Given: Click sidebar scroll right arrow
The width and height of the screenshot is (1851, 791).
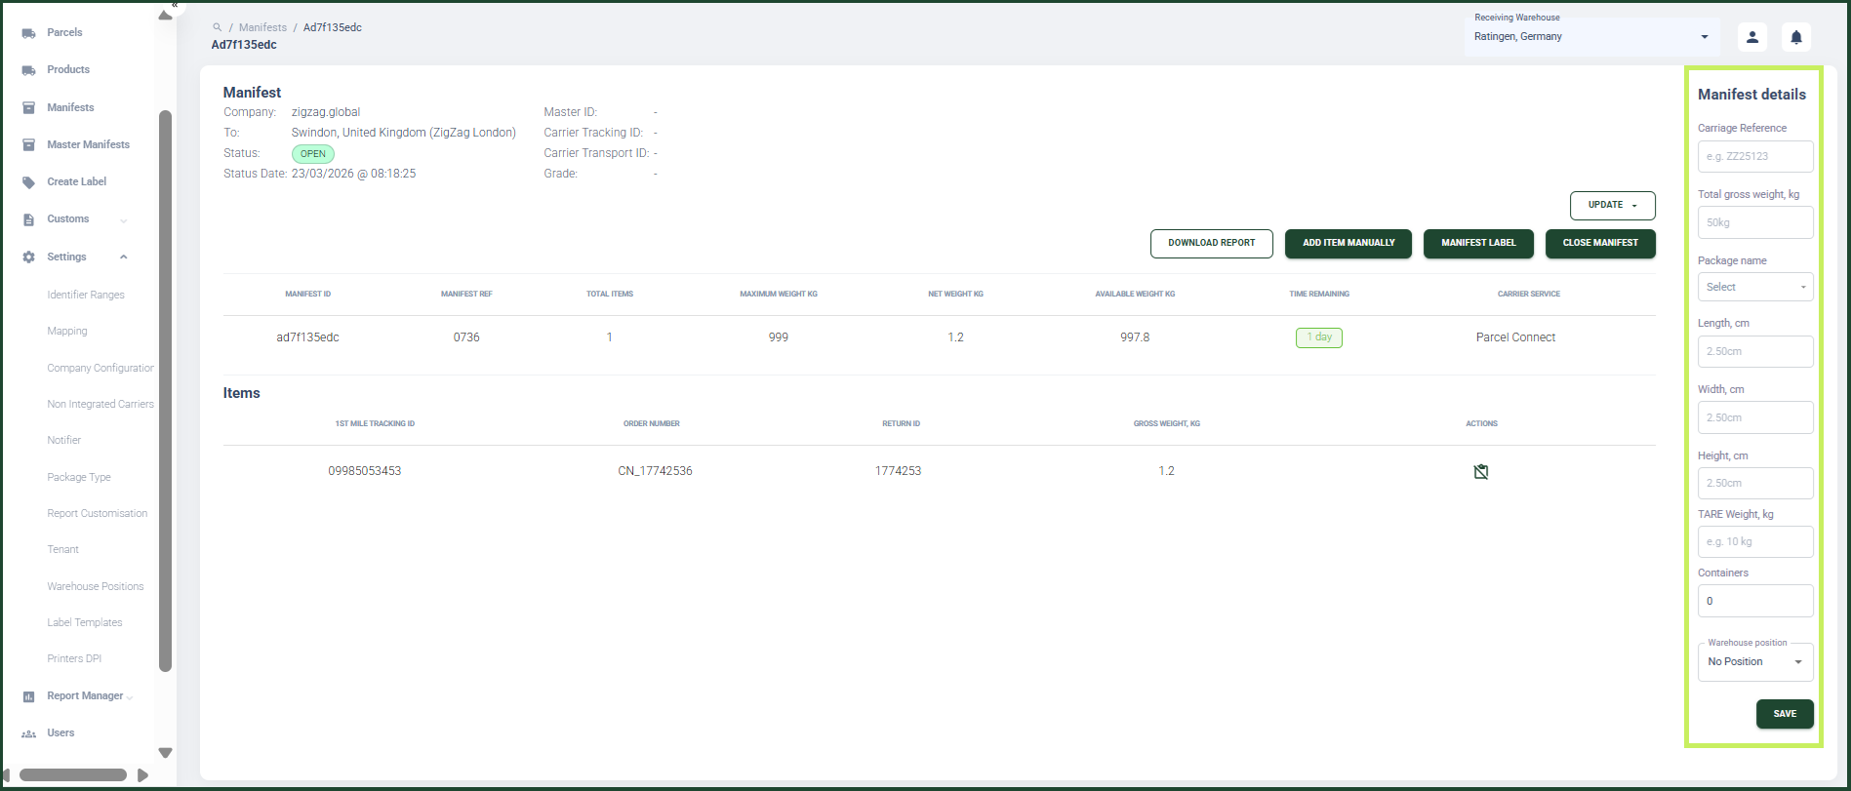Looking at the screenshot, I should point(142,775).
